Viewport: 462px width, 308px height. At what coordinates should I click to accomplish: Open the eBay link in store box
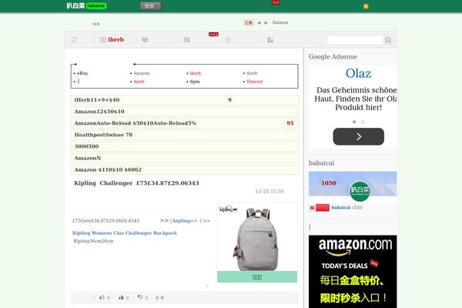point(82,73)
